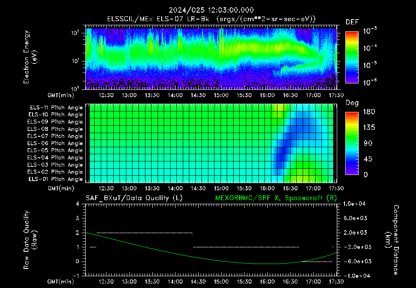Click the 10^2 energy axis tick label
Image resolution: width=416 pixels, height=288 pixels.
click(x=75, y=33)
